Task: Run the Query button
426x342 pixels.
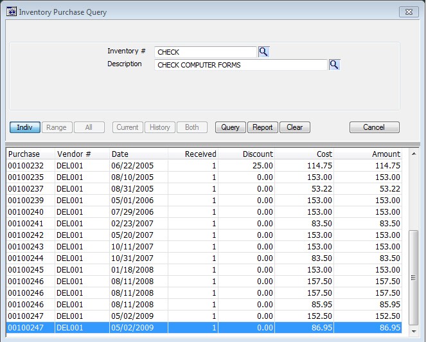Action: (231, 127)
